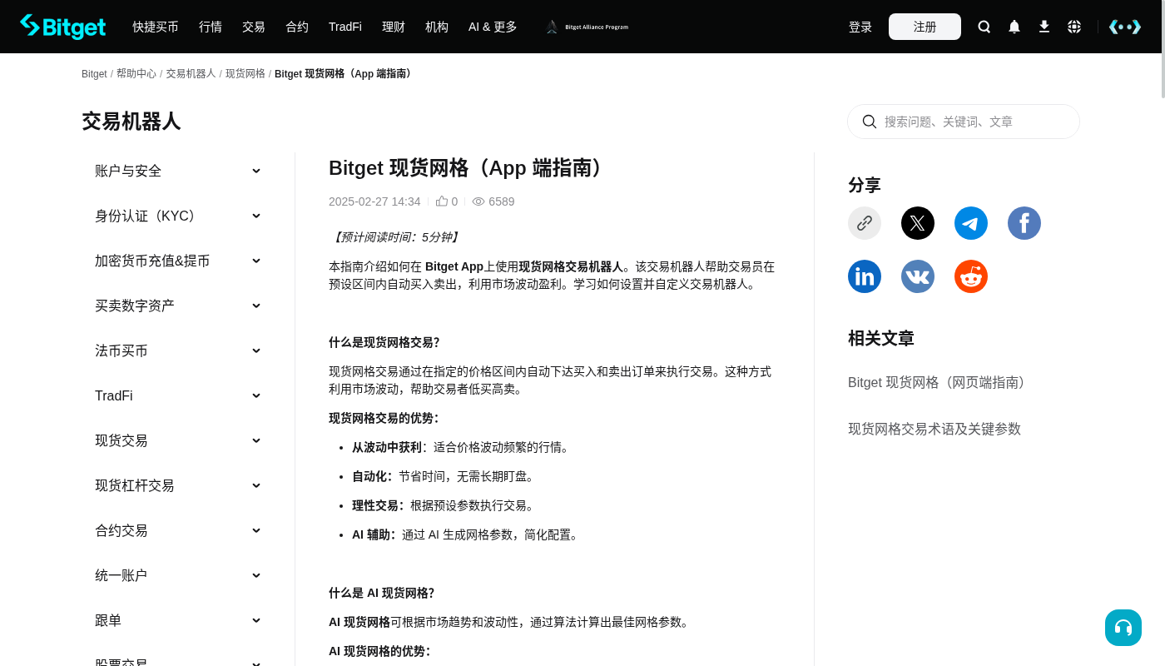
Task: Click the 登录 login button
Action: pyautogui.click(x=860, y=27)
